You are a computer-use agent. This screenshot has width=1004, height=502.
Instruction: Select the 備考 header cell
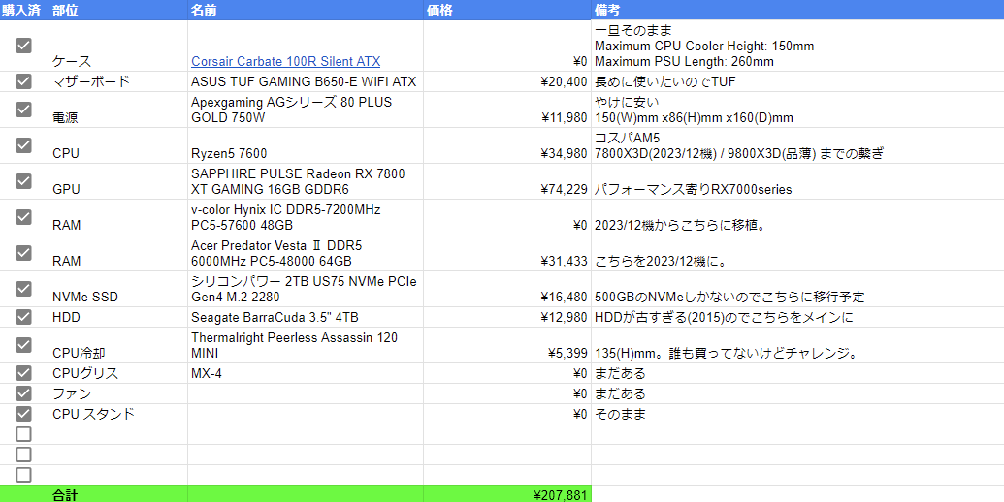[x=797, y=10]
